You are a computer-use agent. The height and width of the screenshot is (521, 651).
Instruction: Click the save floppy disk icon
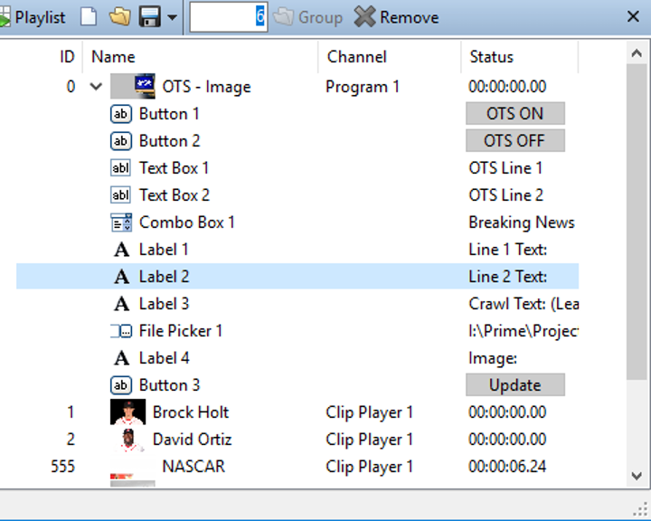pos(149,17)
